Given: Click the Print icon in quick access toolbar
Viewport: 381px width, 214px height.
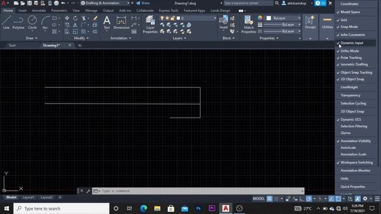Looking at the screenshot, I should (x=56, y=3).
